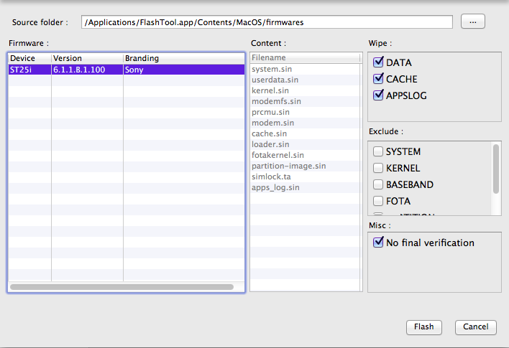Click the Branding column header
509x348 pixels.
183,58
